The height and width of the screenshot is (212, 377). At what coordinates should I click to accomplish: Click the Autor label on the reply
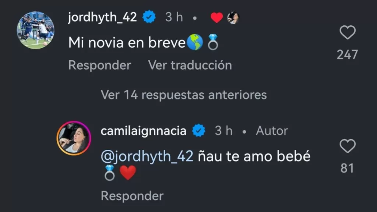tap(272, 131)
